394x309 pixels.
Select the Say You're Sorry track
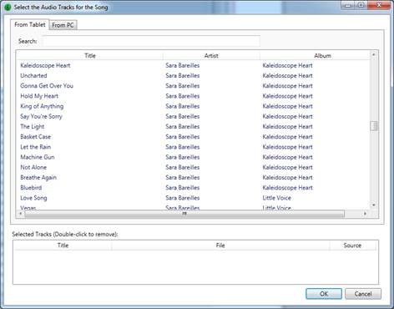[x=41, y=116]
